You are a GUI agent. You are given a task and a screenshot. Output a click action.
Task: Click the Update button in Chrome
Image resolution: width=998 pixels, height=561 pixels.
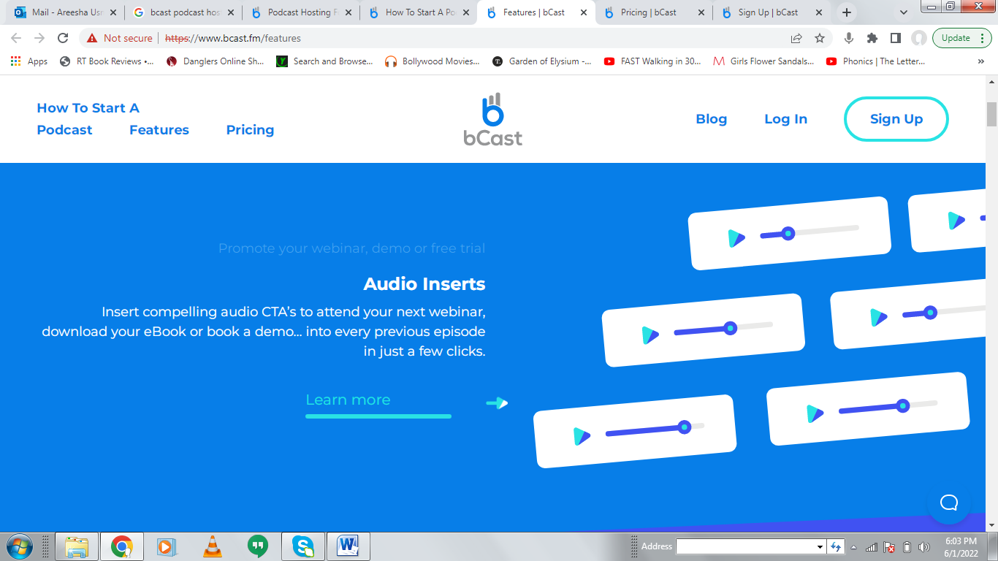click(961, 38)
